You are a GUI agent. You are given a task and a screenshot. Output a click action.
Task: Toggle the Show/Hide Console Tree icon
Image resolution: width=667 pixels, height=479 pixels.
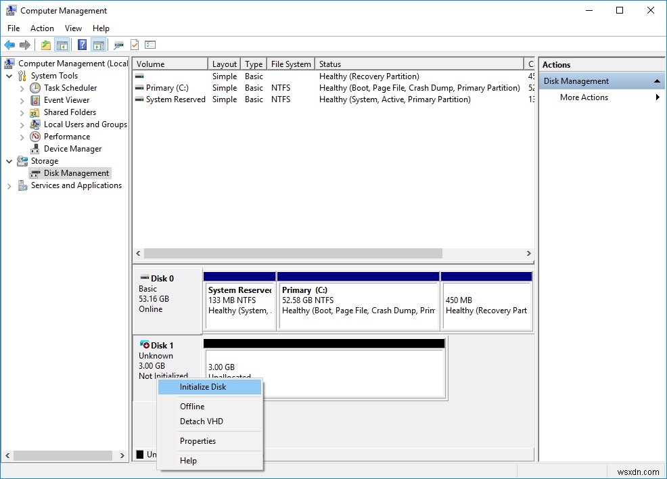62,45
